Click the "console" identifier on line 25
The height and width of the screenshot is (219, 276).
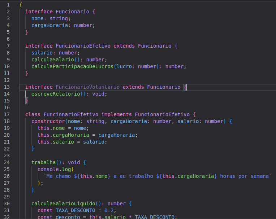[x=48, y=169]
